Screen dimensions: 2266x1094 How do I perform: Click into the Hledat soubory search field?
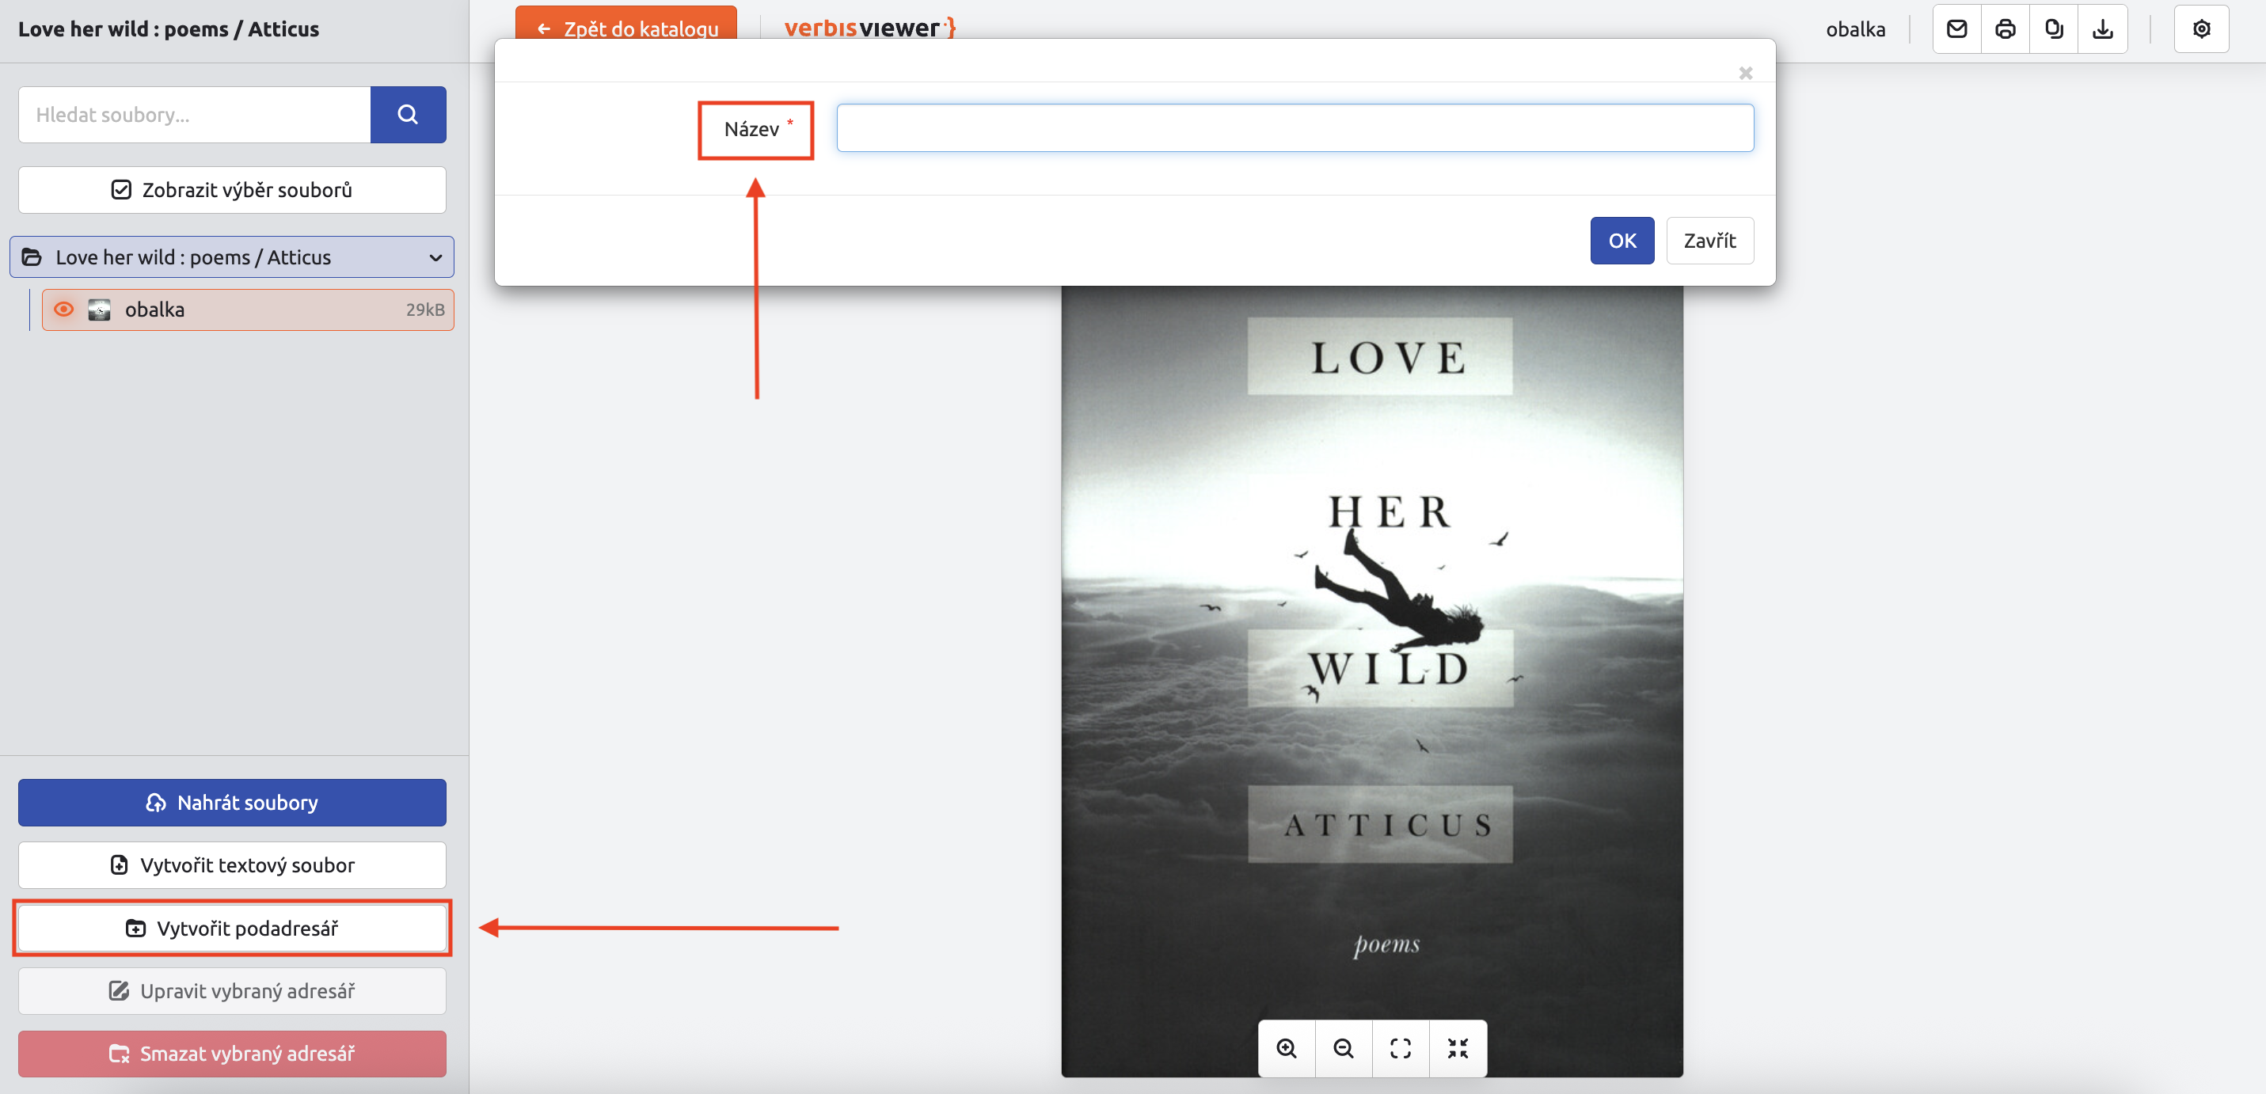pos(195,114)
